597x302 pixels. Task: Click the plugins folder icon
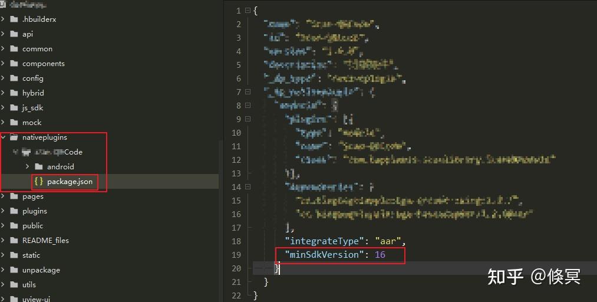[x=14, y=211]
